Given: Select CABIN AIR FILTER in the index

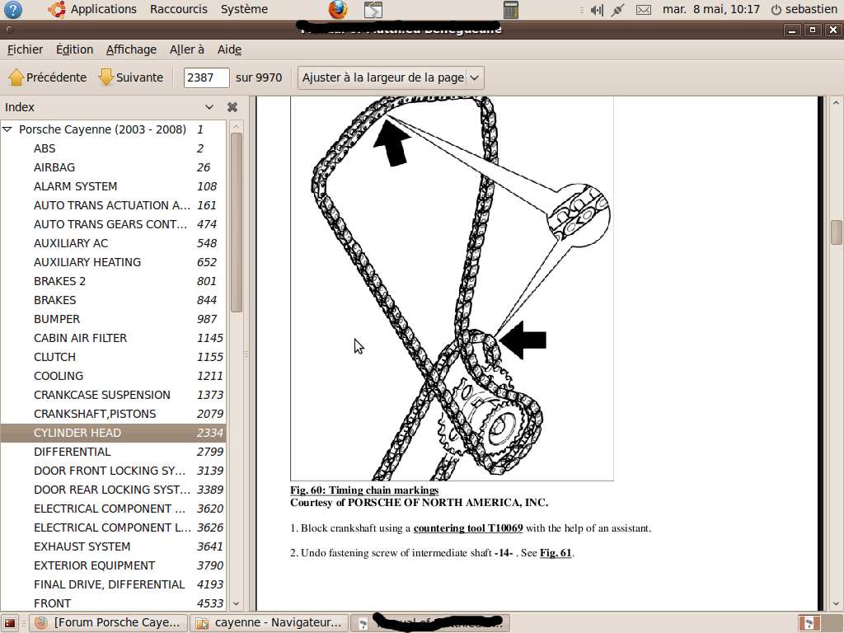Looking at the screenshot, I should 113,338.
